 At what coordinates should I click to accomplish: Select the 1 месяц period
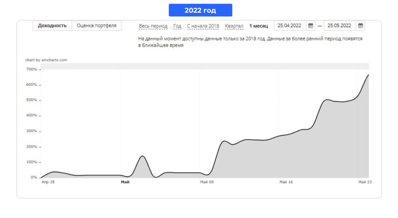259,26
